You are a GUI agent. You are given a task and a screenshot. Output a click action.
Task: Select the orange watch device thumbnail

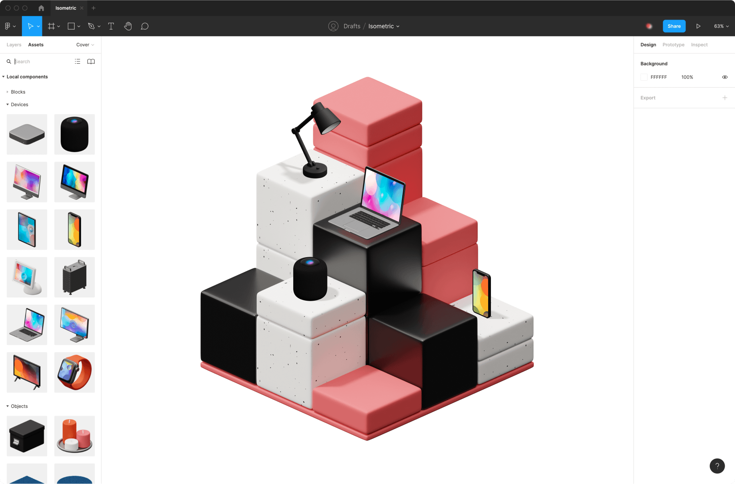pyautogui.click(x=75, y=372)
